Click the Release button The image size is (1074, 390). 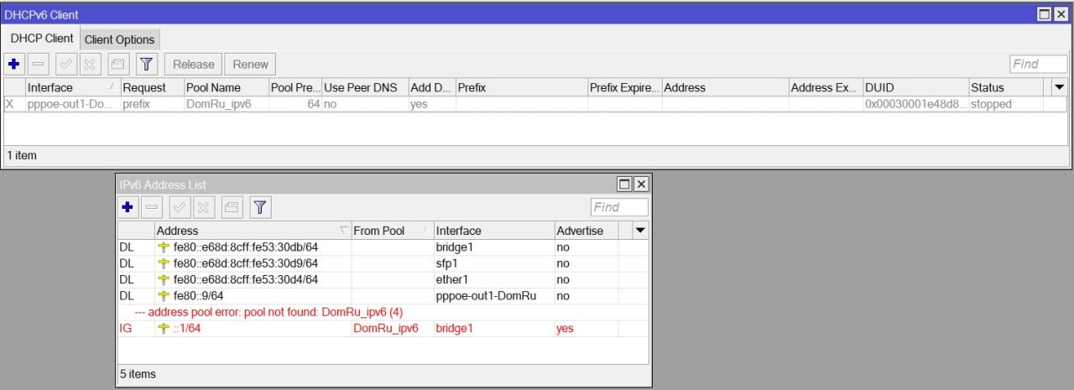[194, 64]
